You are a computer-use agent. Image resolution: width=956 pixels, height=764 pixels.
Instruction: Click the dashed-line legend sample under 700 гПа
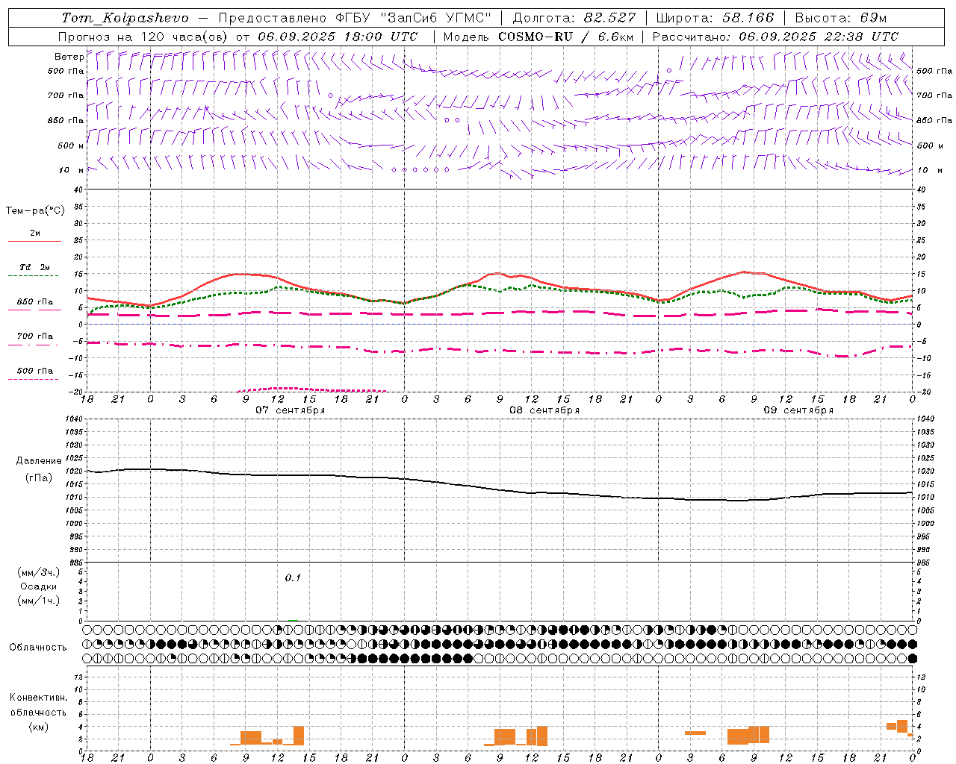click(x=34, y=345)
